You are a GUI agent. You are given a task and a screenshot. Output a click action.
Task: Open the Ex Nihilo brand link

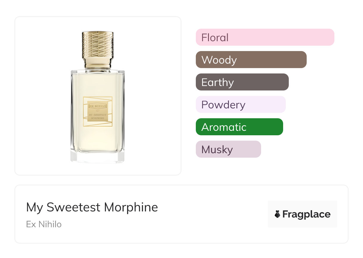(x=44, y=224)
